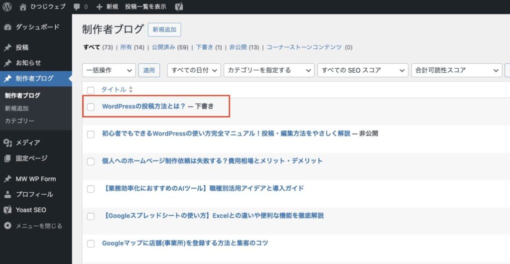Click the pin icon beside 投稿

tap(8, 48)
